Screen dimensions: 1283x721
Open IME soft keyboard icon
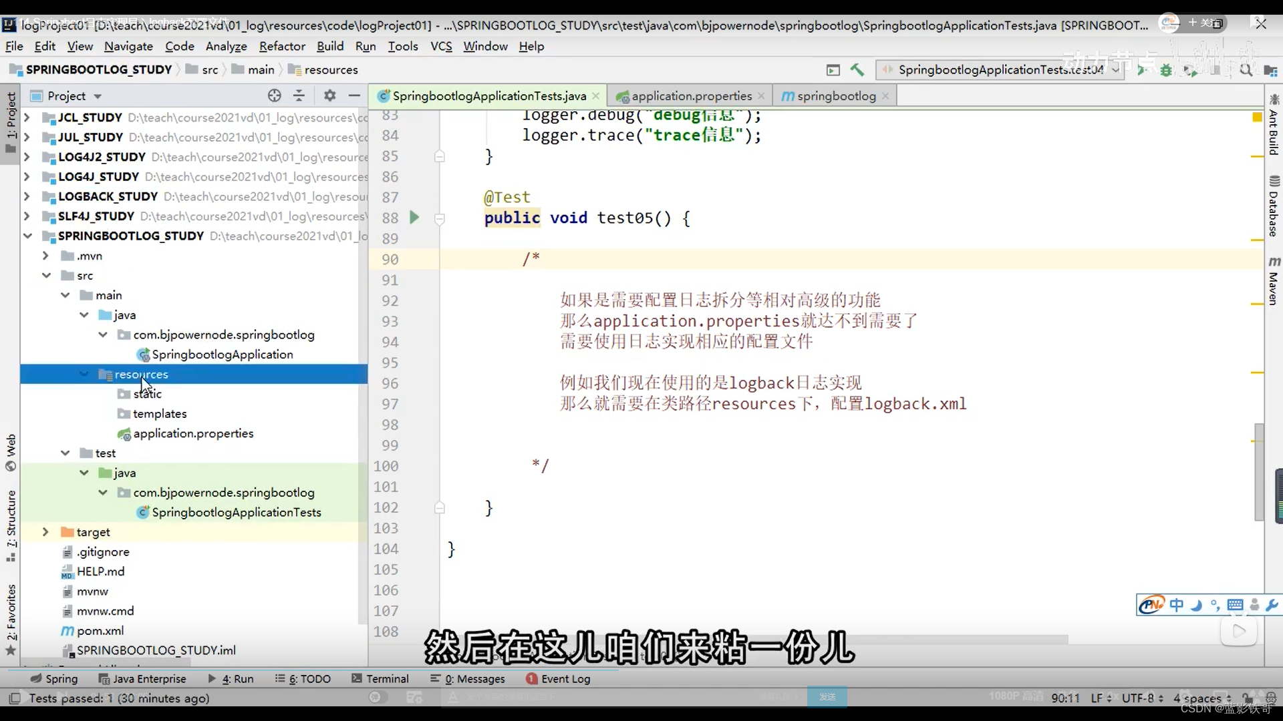[1235, 605]
